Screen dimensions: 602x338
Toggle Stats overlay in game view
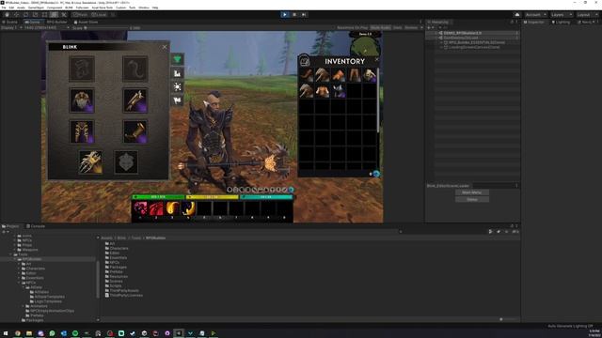point(397,28)
